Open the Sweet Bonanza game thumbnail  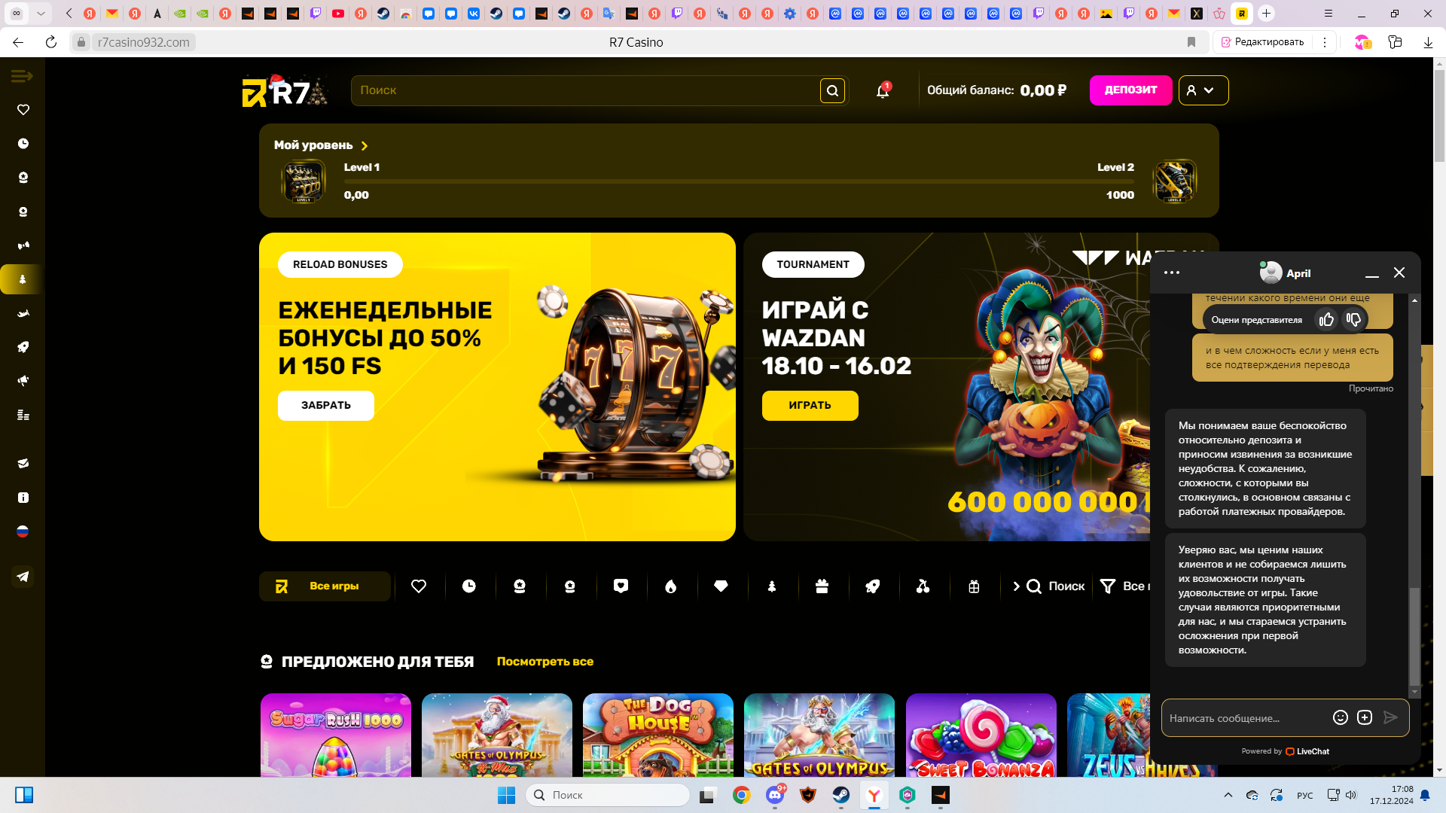[981, 735]
